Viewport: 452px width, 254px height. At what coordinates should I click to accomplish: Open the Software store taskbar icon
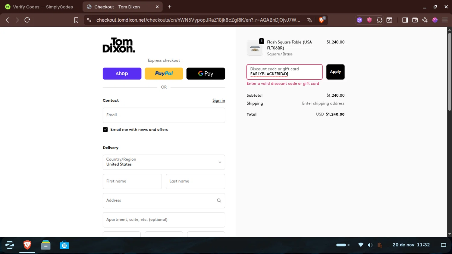pyautogui.click(x=64, y=245)
